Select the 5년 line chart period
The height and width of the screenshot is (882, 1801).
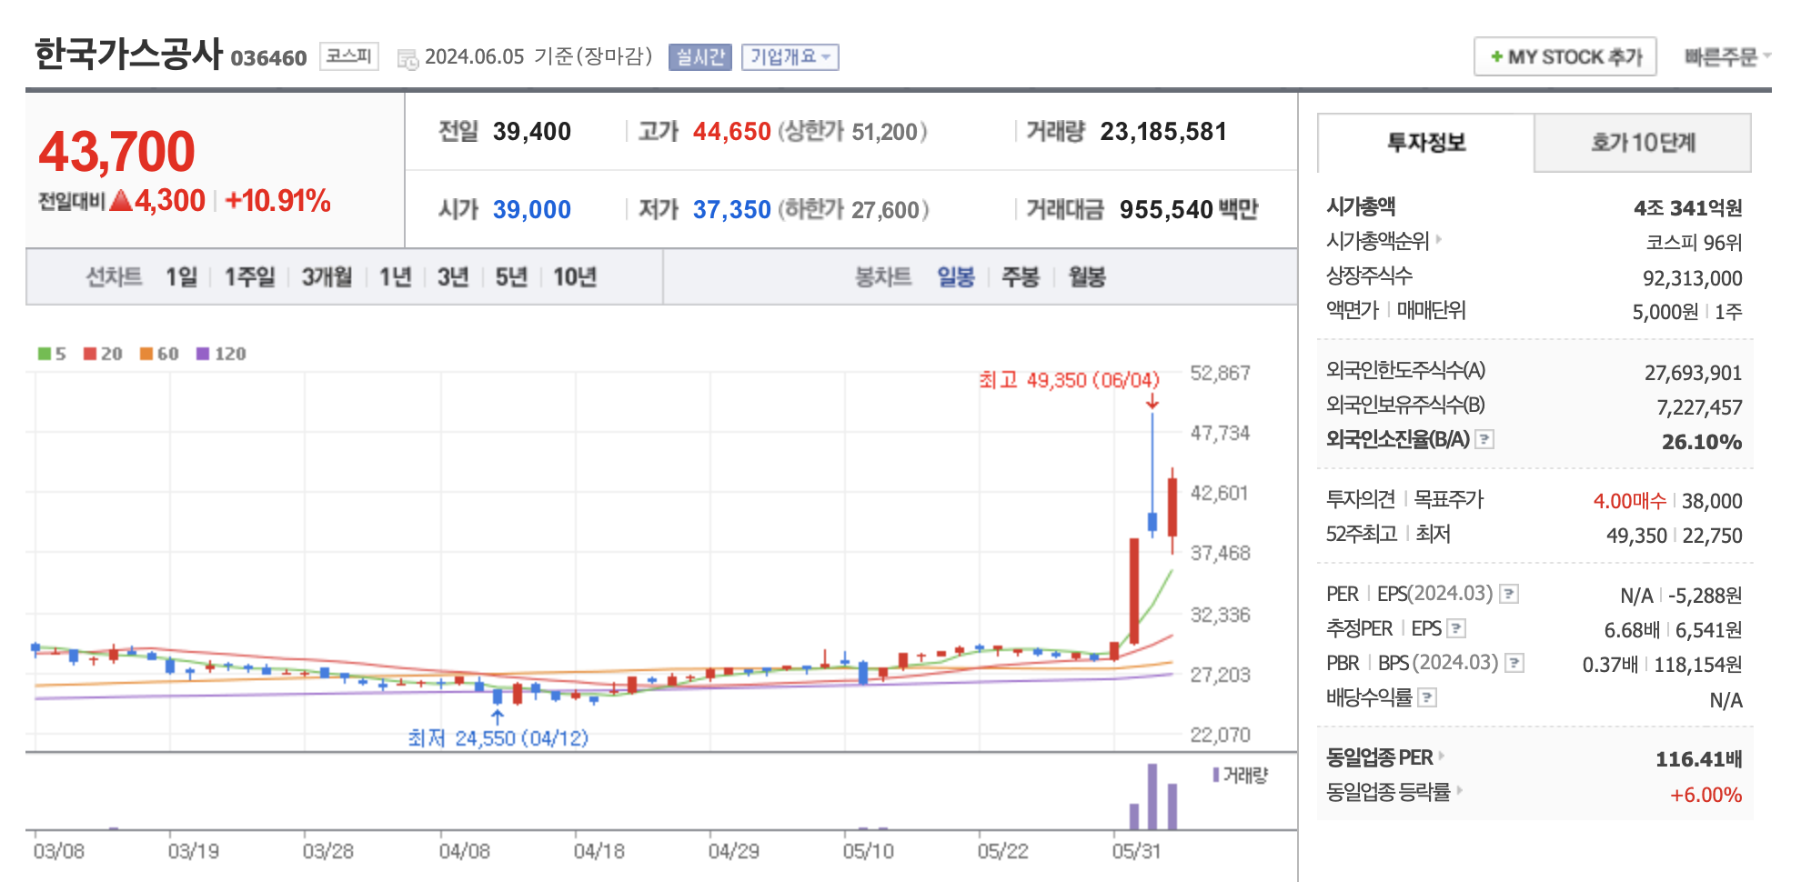tap(511, 276)
